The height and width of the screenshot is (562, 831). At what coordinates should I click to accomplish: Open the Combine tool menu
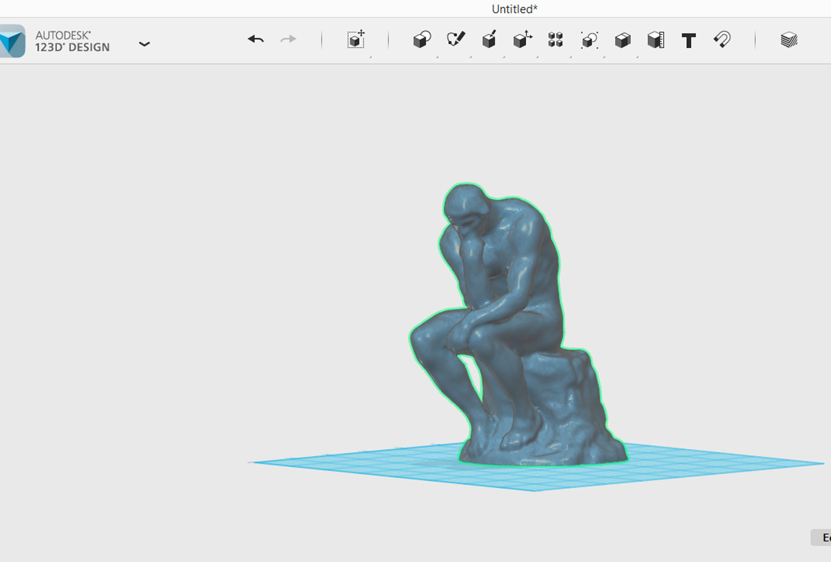[623, 41]
